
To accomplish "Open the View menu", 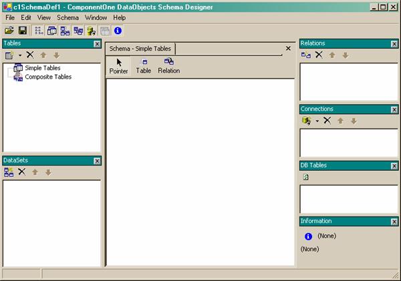I will (44, 17).
